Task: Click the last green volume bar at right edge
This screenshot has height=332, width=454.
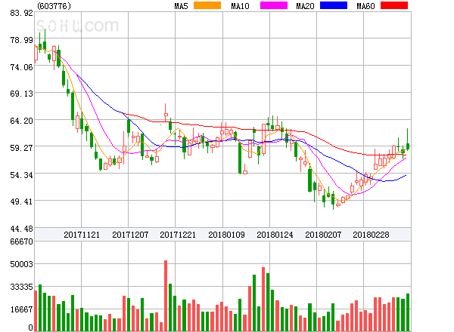Action: tap(408, 312)
